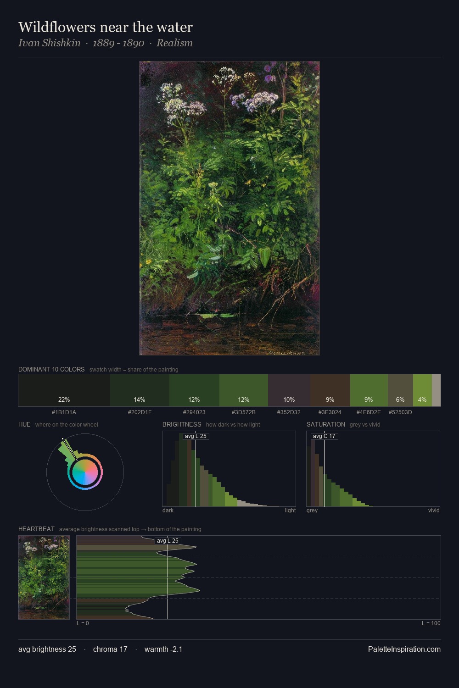Select the light green 4% color swatch
The height and width of the screenshot is (688, 459).
point(422,390)
